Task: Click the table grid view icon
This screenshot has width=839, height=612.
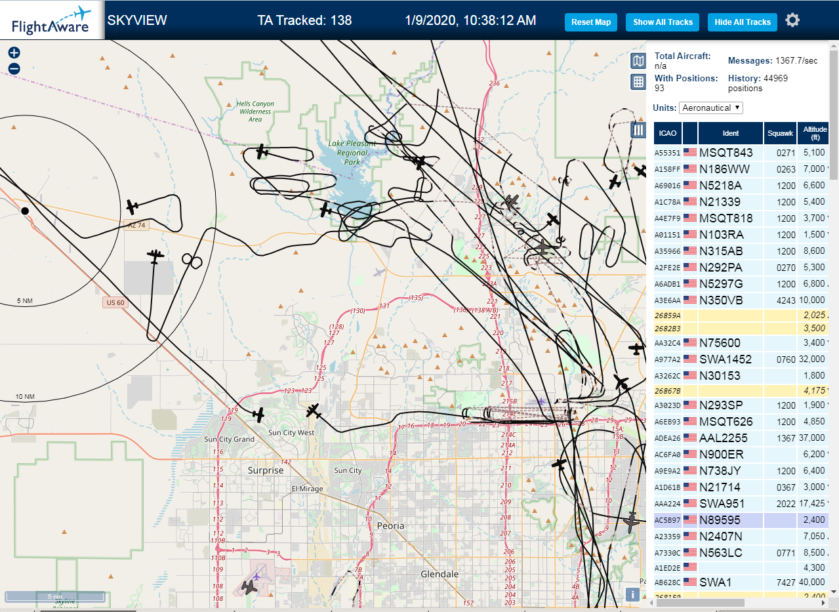Action: pyautogui.click(x=638, y=82)
